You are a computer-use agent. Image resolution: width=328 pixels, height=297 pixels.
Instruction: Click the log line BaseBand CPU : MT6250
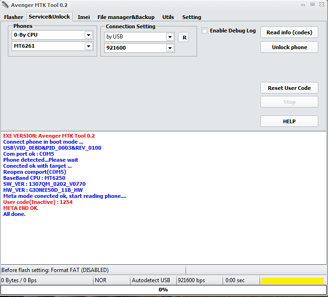[34, 178]
